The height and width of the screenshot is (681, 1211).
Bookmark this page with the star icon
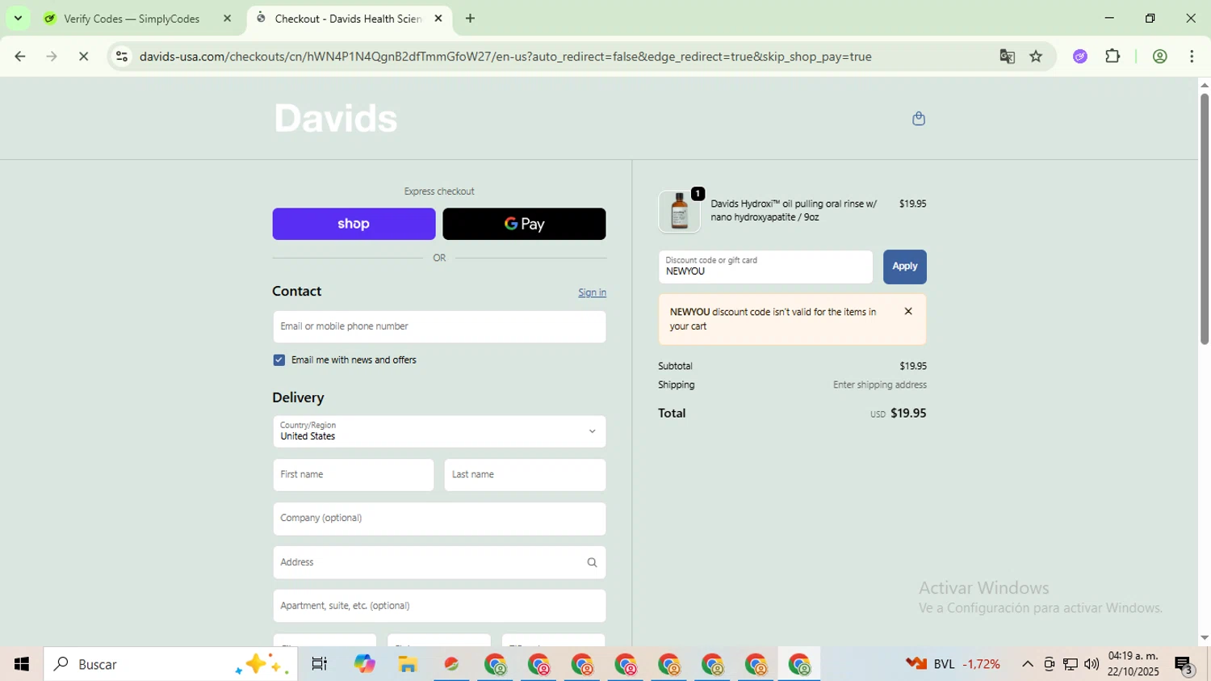click(x=1036, y=57)
